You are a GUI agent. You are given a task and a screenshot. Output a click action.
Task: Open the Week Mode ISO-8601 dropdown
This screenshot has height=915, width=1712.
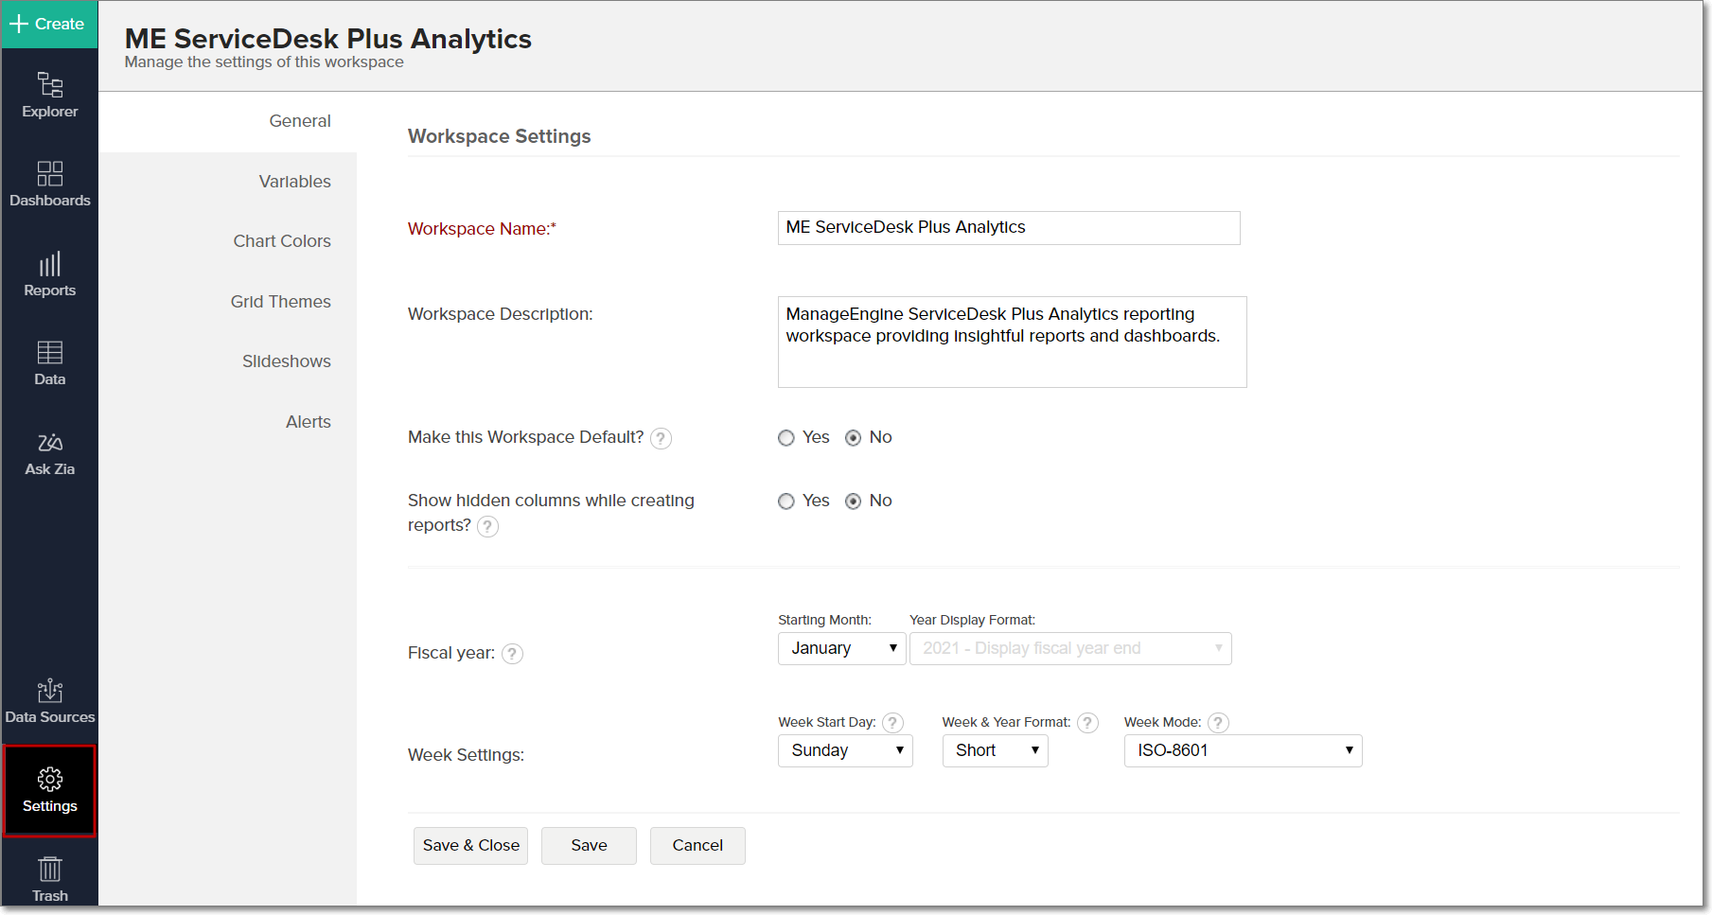(x=1243, y=750)
